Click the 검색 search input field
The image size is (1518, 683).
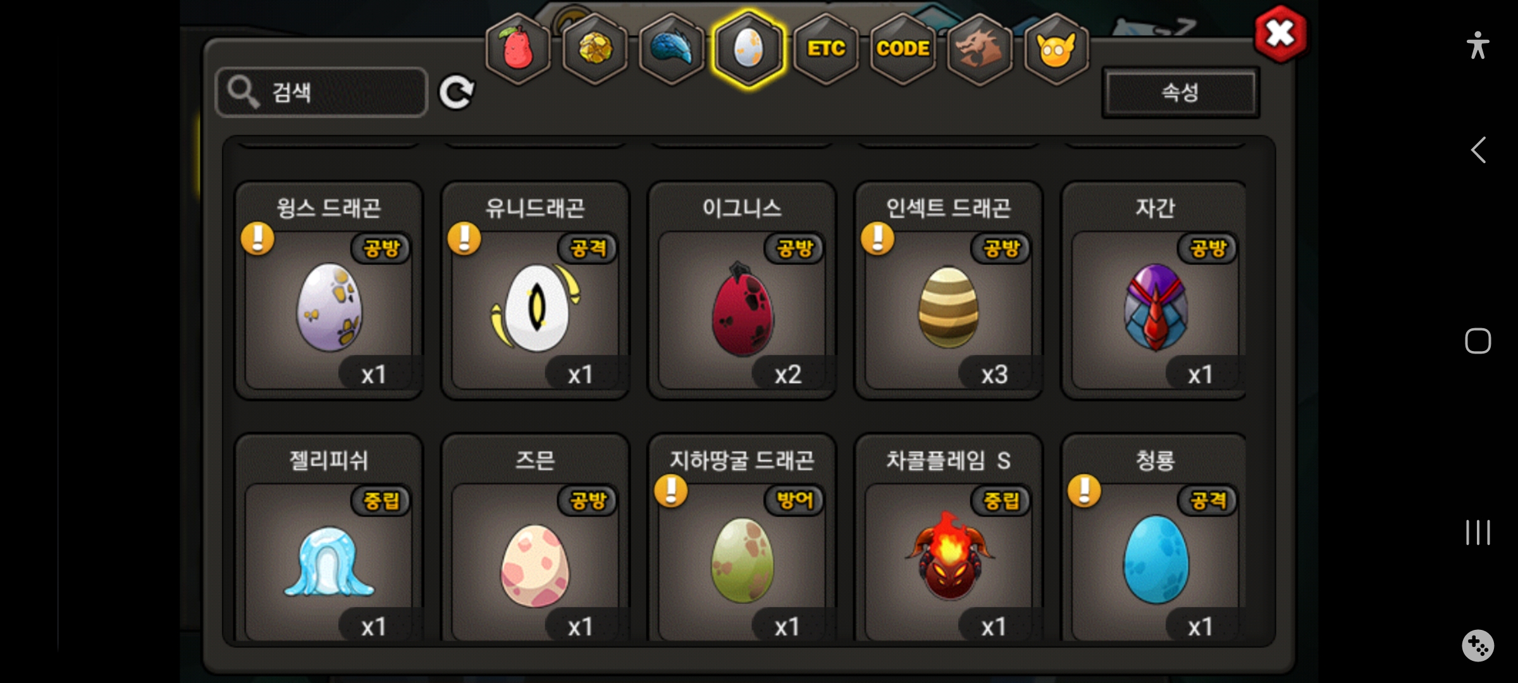tap(321, 92)
